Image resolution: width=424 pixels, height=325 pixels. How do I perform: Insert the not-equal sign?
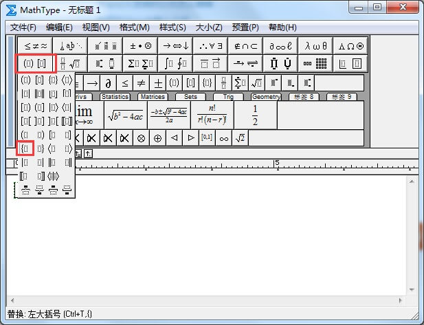141,83
